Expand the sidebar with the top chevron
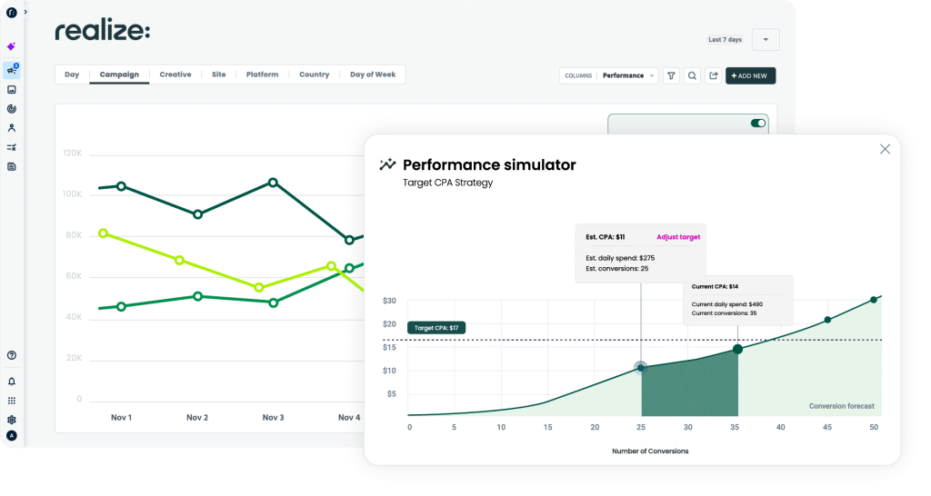Screen dimensions: 931x496 [25, 12]
